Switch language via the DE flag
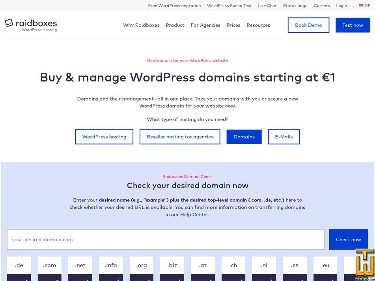Screen dimensions: 375x281 [364, 6]
